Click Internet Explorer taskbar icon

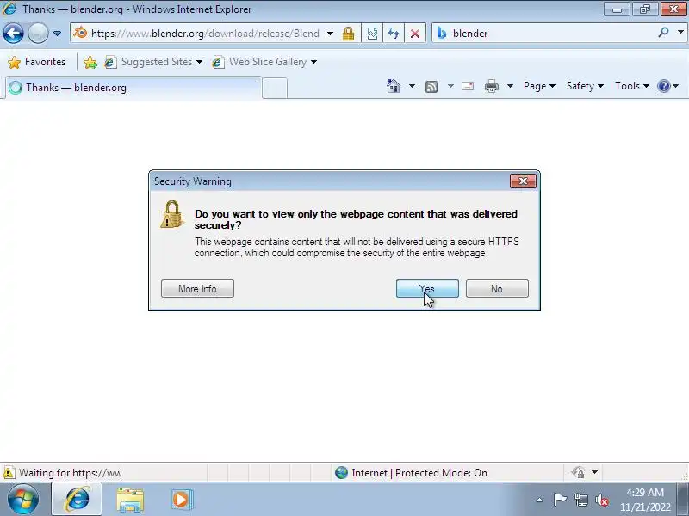[x=78, y=500]
